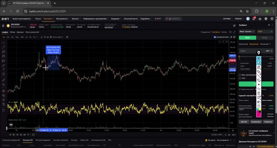Toggle the 'Все рынки' checkbox
This screenshot has height=148, width=277.
click(x=206, y=140)
